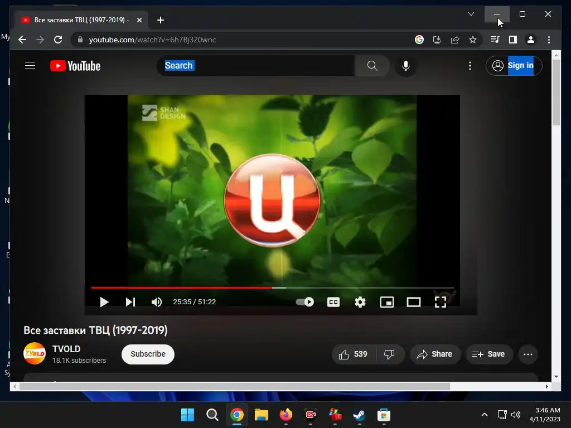Seek in the red video progress bar
Viewport: 571px width, 428px height.
(181, 288)
